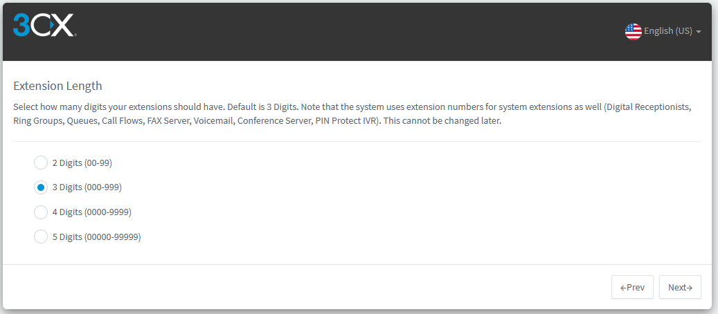Click the left arrow on the Prev button
Viewport: 718px width, 314px height.
[623, 288]
